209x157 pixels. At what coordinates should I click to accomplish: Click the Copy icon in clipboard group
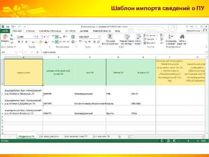[11, 39]
